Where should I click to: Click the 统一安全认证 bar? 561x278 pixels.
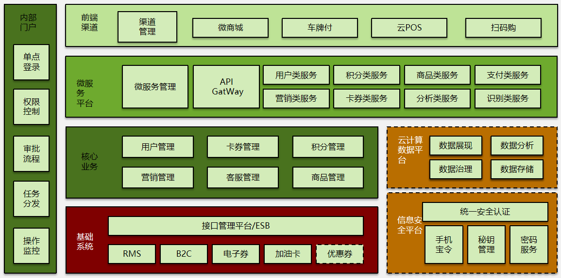[485, 212]
